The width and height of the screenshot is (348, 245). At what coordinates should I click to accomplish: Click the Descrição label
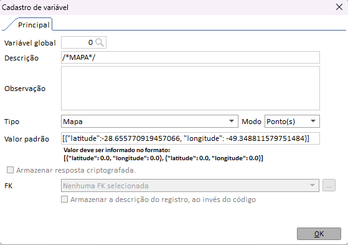(22, 58)
